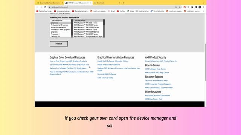Open a new browser tab
This screenshot has height=135, width=241.
(124, 3)
